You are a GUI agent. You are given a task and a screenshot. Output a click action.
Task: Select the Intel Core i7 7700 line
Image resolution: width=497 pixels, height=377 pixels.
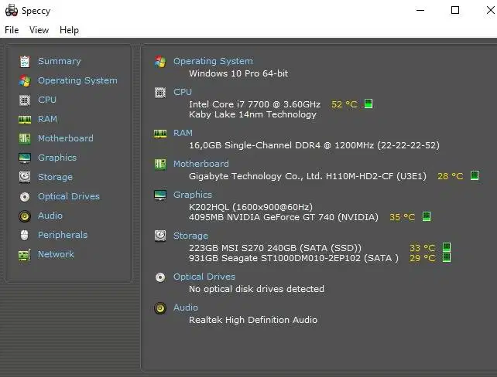coord(255,104)
